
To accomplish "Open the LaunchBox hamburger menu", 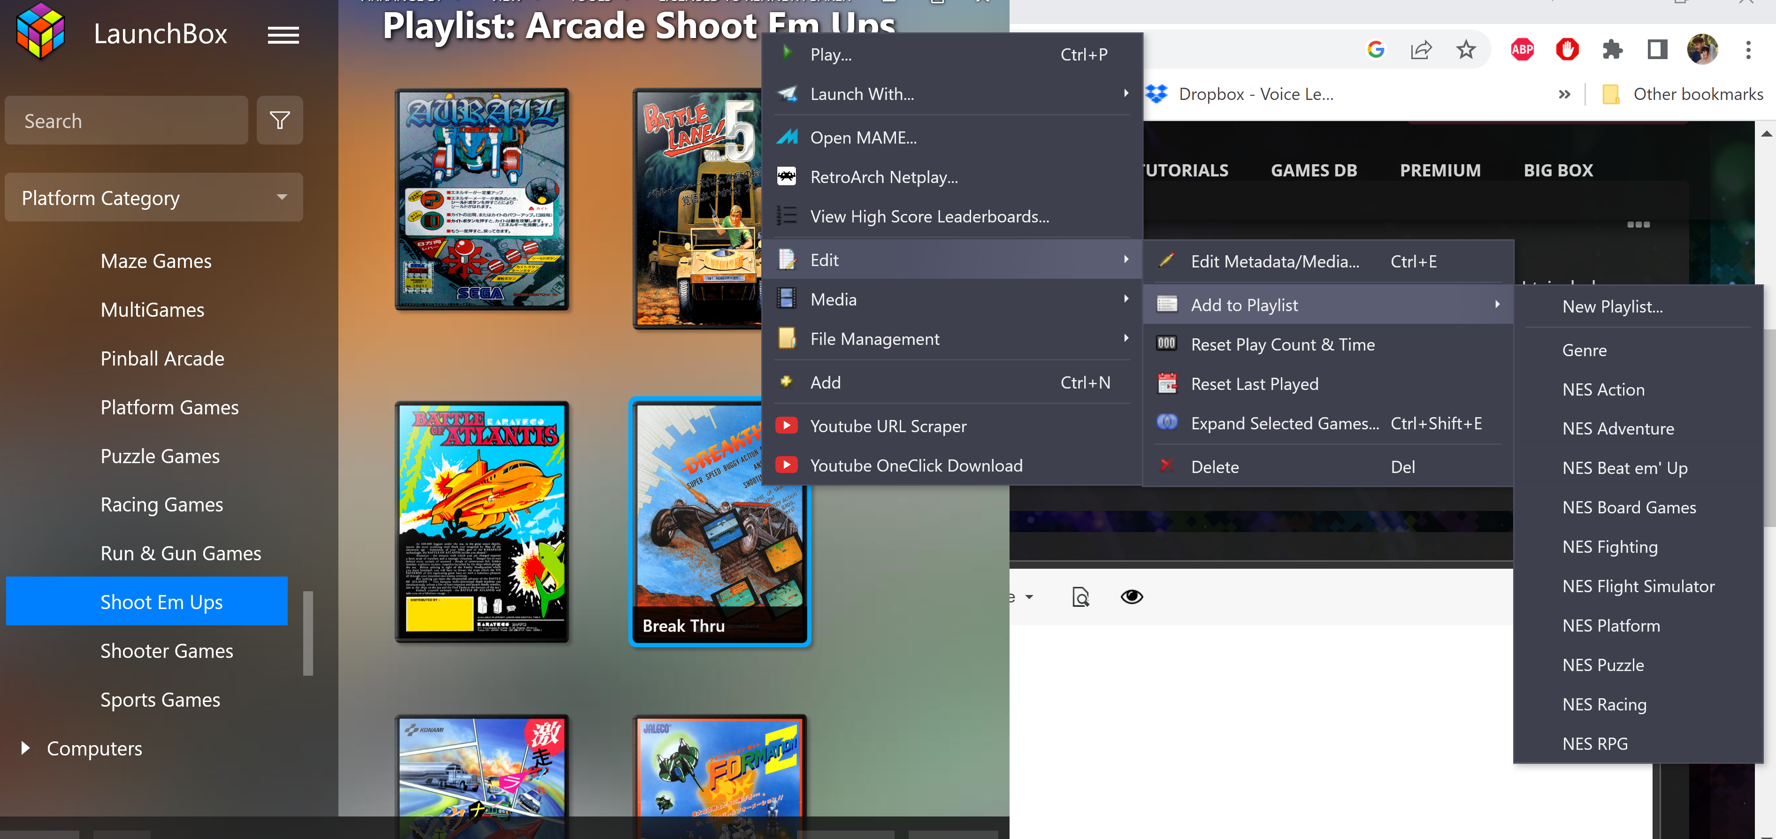I will tap(283, 34).
